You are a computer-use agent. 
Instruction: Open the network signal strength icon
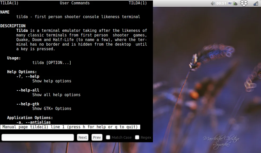point(256,3)
